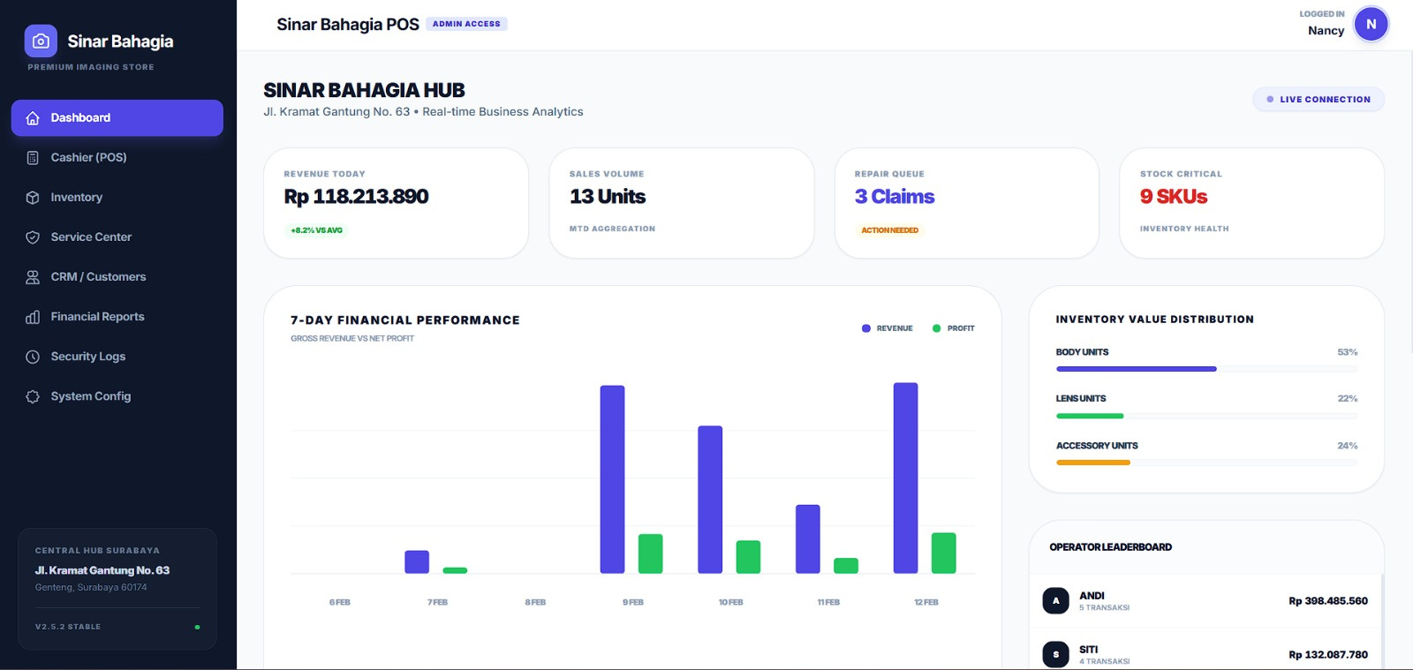1413x670 pixels.
Task: Click the Financial Reports chart icon
Action: pyautogui.click(x=33, y=317)
